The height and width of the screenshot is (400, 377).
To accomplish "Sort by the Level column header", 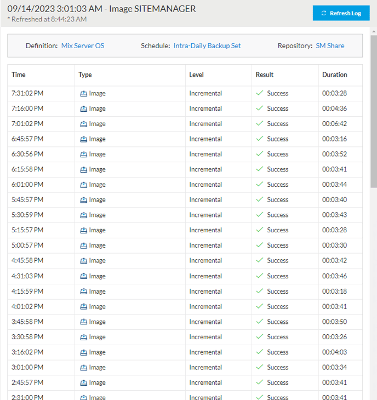I will tap(196, 75).
